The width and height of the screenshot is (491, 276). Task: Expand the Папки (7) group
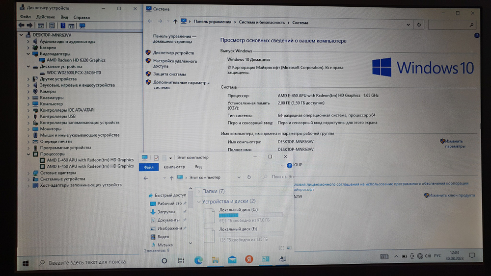[x=198, y=191]
